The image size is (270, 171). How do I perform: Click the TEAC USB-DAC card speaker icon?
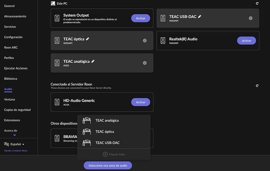coord(163,18)
